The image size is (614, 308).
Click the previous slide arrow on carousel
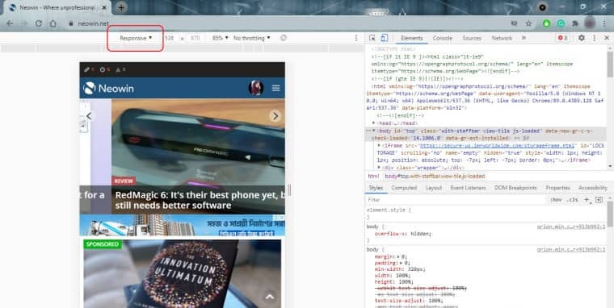coord(89,115)
